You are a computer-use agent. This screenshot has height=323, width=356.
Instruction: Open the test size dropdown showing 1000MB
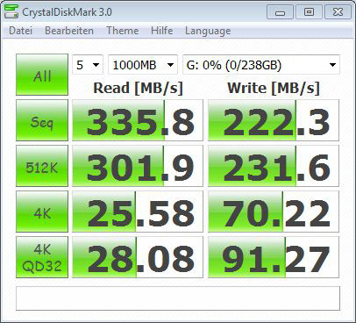point(143,65)
